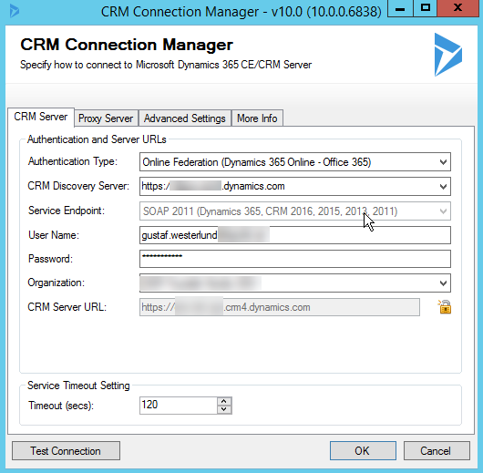Click the padlock icon beside CRM Server URL
Viewport: 483px width, 473px height.
[444, 307]
